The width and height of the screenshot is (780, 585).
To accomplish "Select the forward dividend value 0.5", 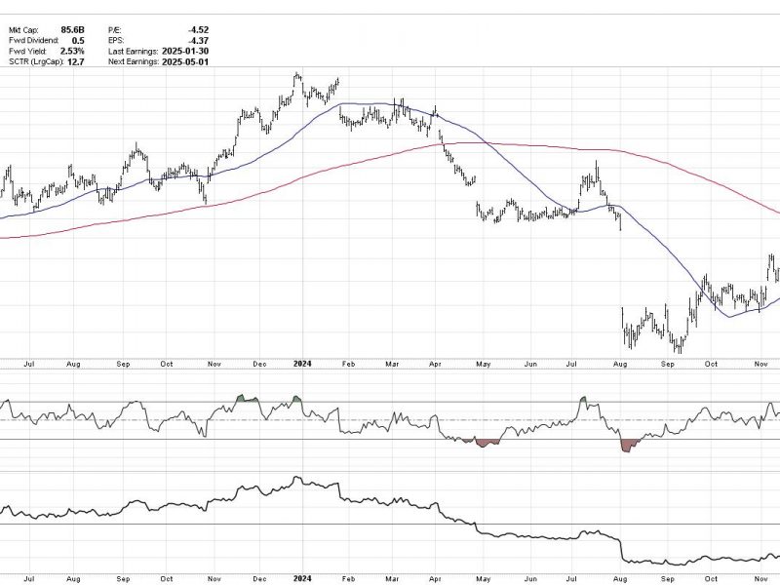I will [x=78, y=41].
